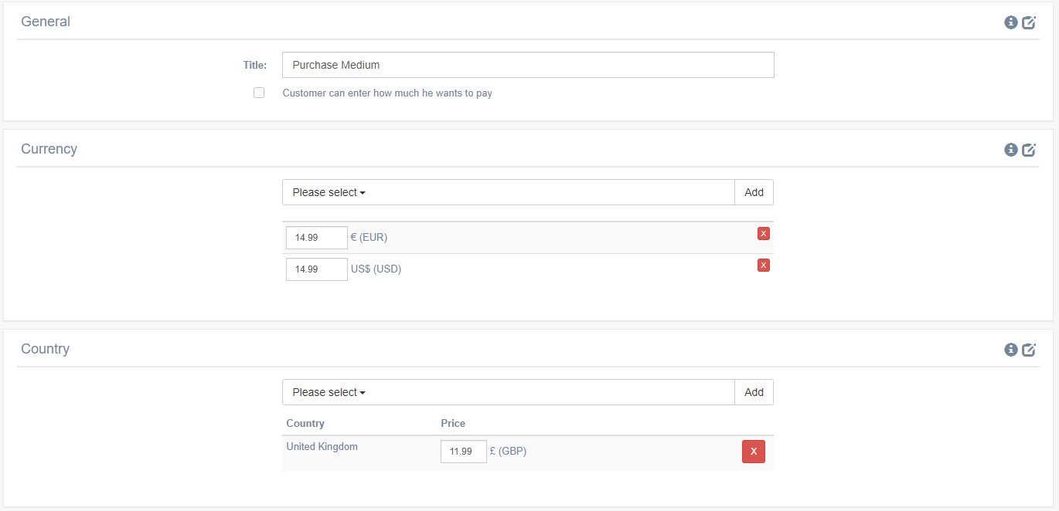Remove the USD currency row
Viewport: 1059px width, 511px height.
[x=763, y=266]
